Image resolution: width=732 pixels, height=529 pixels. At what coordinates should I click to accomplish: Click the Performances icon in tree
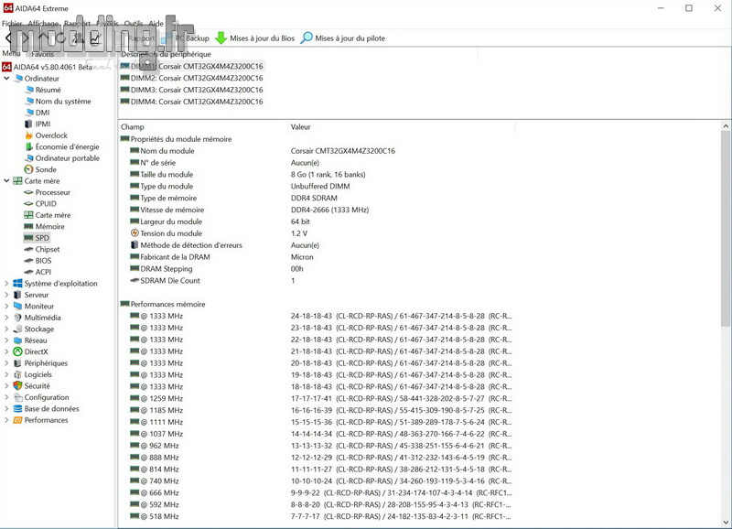(17, 420)
